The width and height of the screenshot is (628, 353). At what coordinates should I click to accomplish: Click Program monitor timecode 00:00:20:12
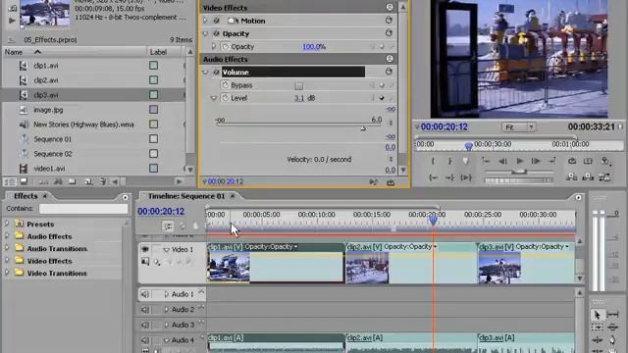point(445,126)
